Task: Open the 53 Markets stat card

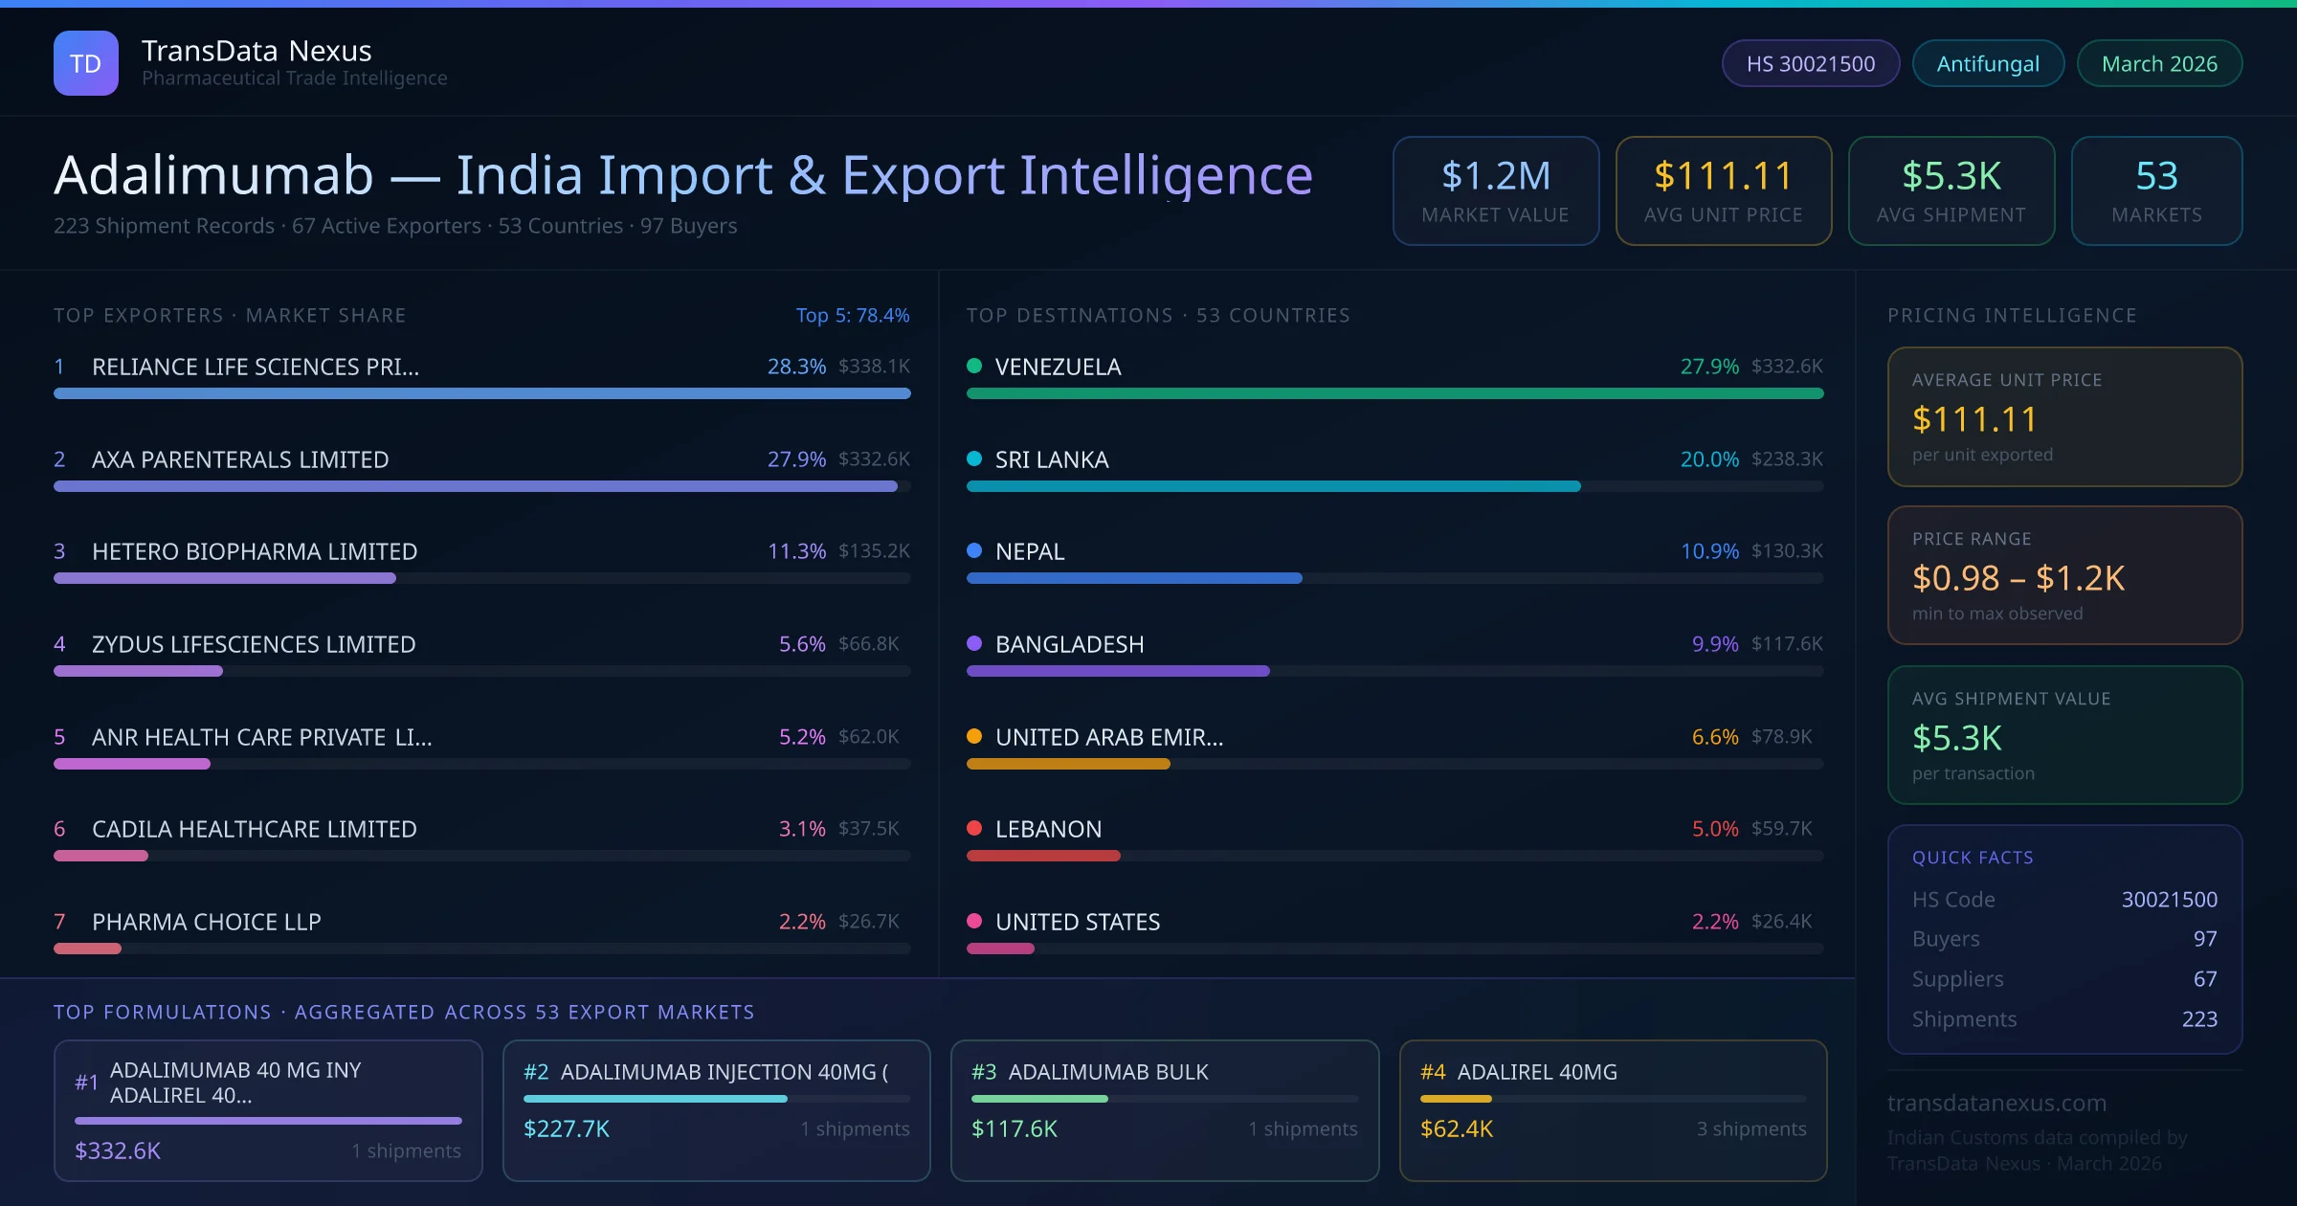Action: click(x=2155, y=190)
